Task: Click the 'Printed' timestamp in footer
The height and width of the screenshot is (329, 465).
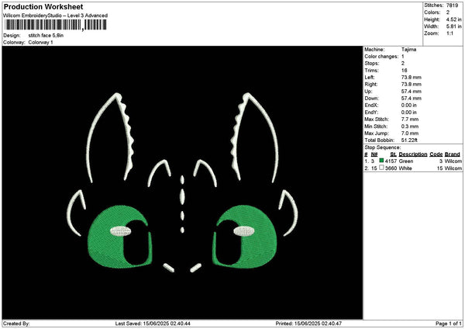Action: coord(308,324)
